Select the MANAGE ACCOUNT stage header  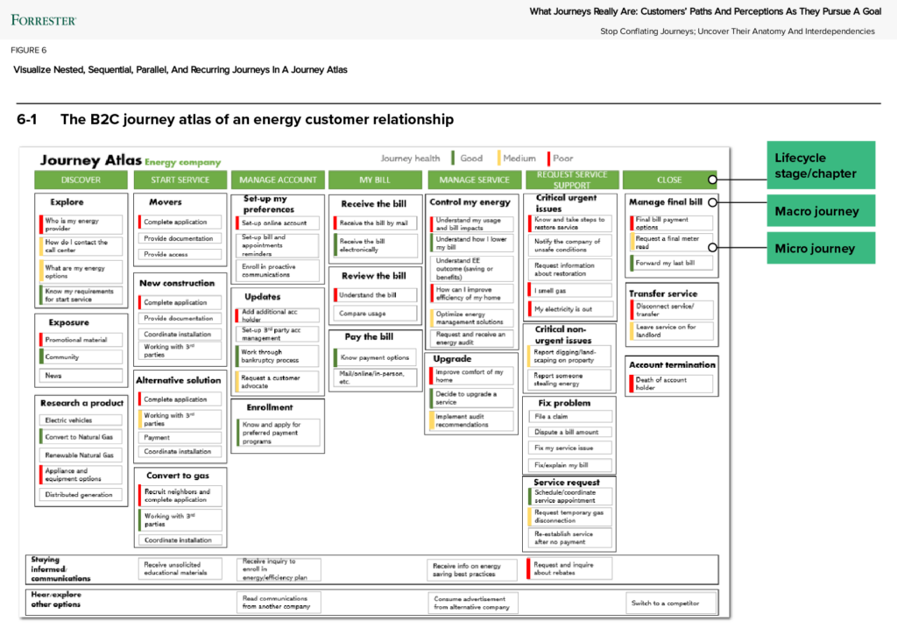pyautogui.click(x=278, y=180)
